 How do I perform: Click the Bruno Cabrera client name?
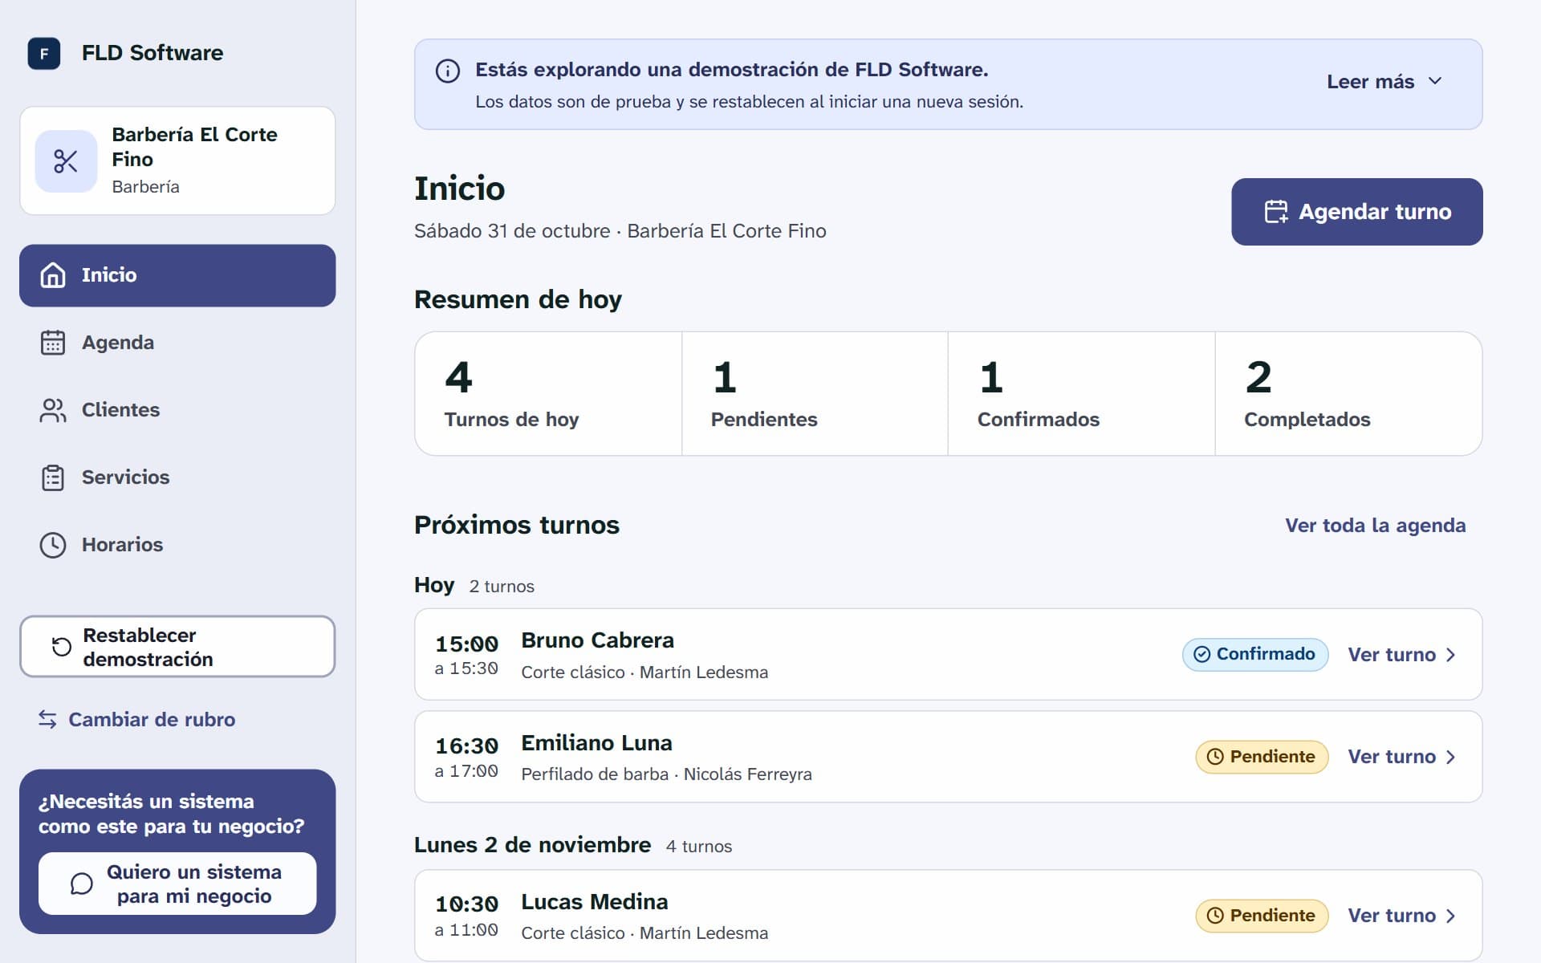pyautogui.click(x=597, y=640)
